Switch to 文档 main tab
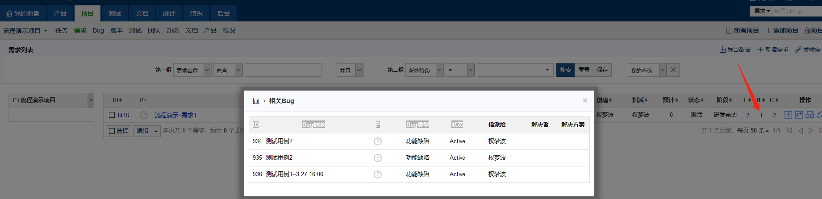Screen dimensions: 822x199 (x=142, y=13)
